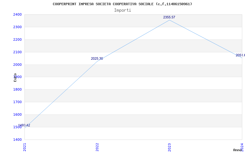This screenshot has width=245, height=153.
Task: Click the 2051.6 data label at 2024
Action: (240, 55)
